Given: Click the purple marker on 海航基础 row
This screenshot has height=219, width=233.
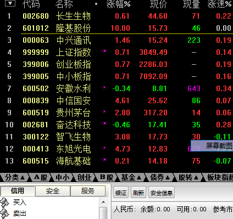Looking at the screenshot, I should [x=104, y=159].
